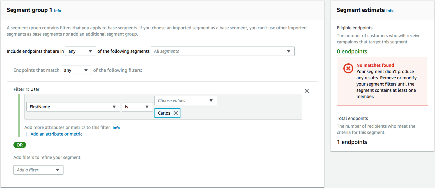
Task: Expand the FirstName attribute dropdown
Action: tap(73, 107)
